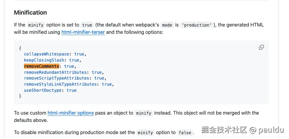
Task: Click the Minification section heading
Action: [30, 12]
